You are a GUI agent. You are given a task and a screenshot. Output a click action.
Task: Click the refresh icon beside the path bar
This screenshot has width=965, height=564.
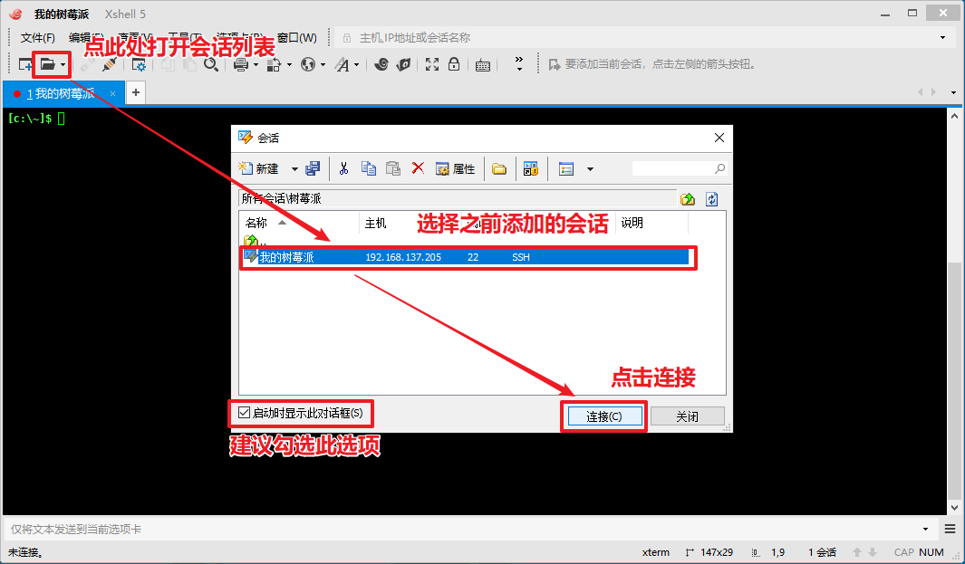tap(712, 199)
